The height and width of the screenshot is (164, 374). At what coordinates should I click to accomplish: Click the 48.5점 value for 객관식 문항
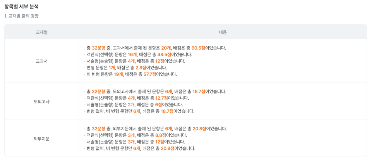[164, 54]
